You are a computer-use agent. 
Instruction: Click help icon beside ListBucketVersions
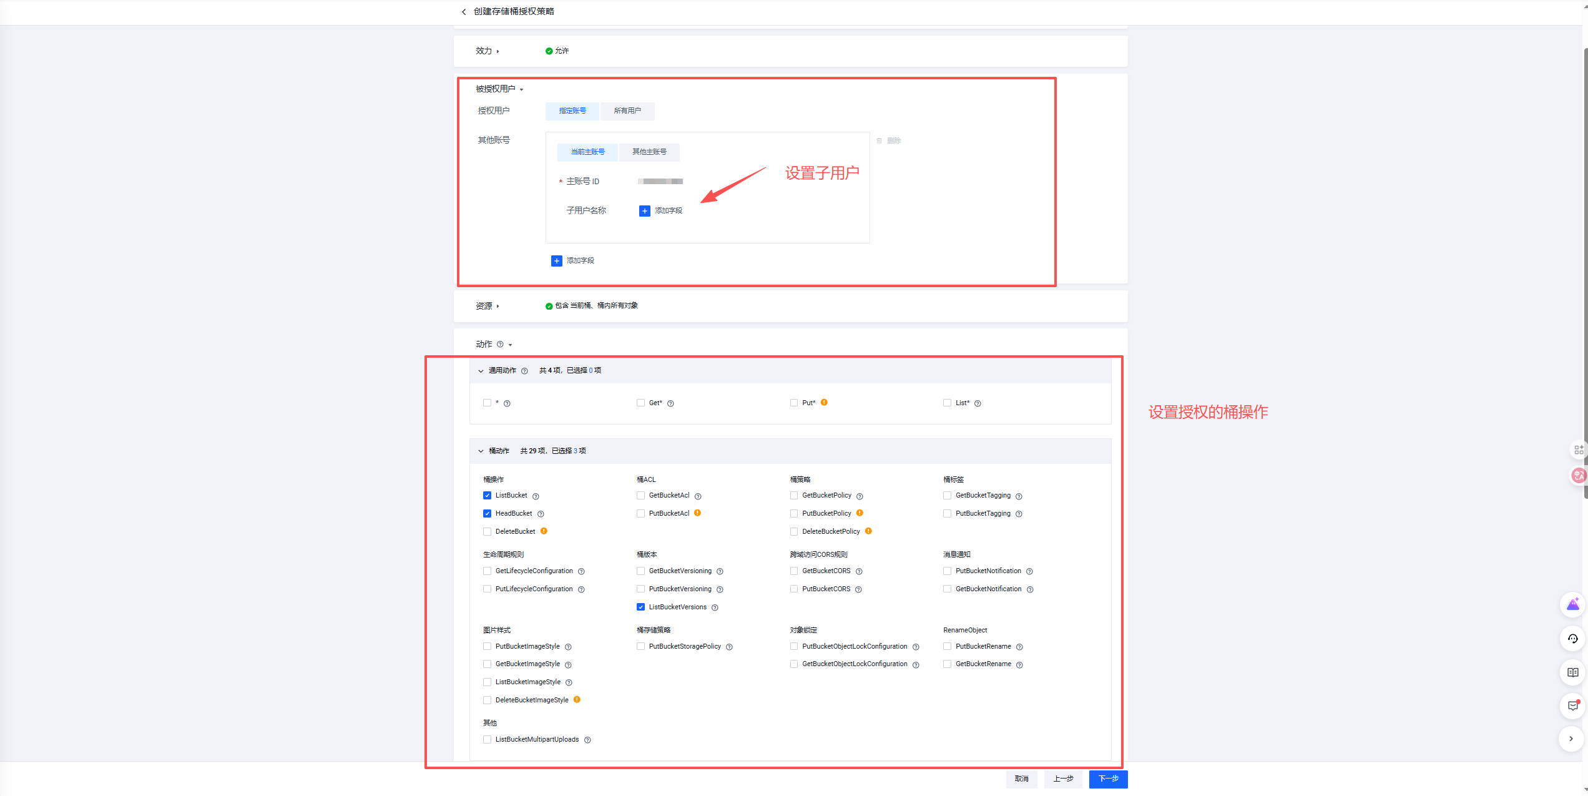point(715,607)
